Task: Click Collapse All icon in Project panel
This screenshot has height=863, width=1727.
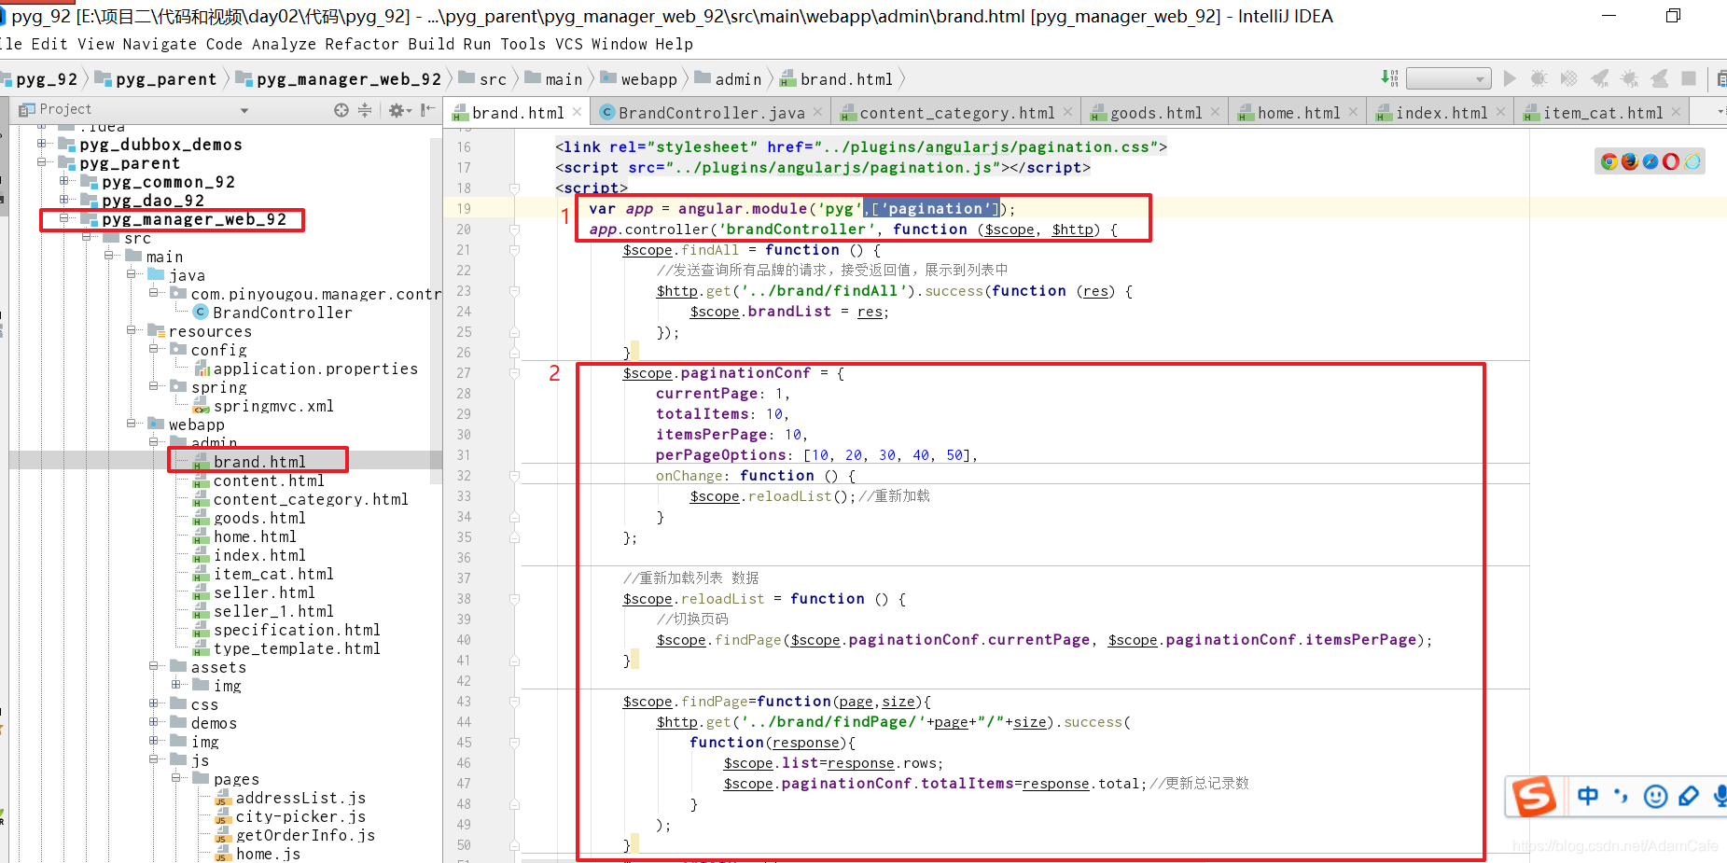Action: [x=365, y=110]
